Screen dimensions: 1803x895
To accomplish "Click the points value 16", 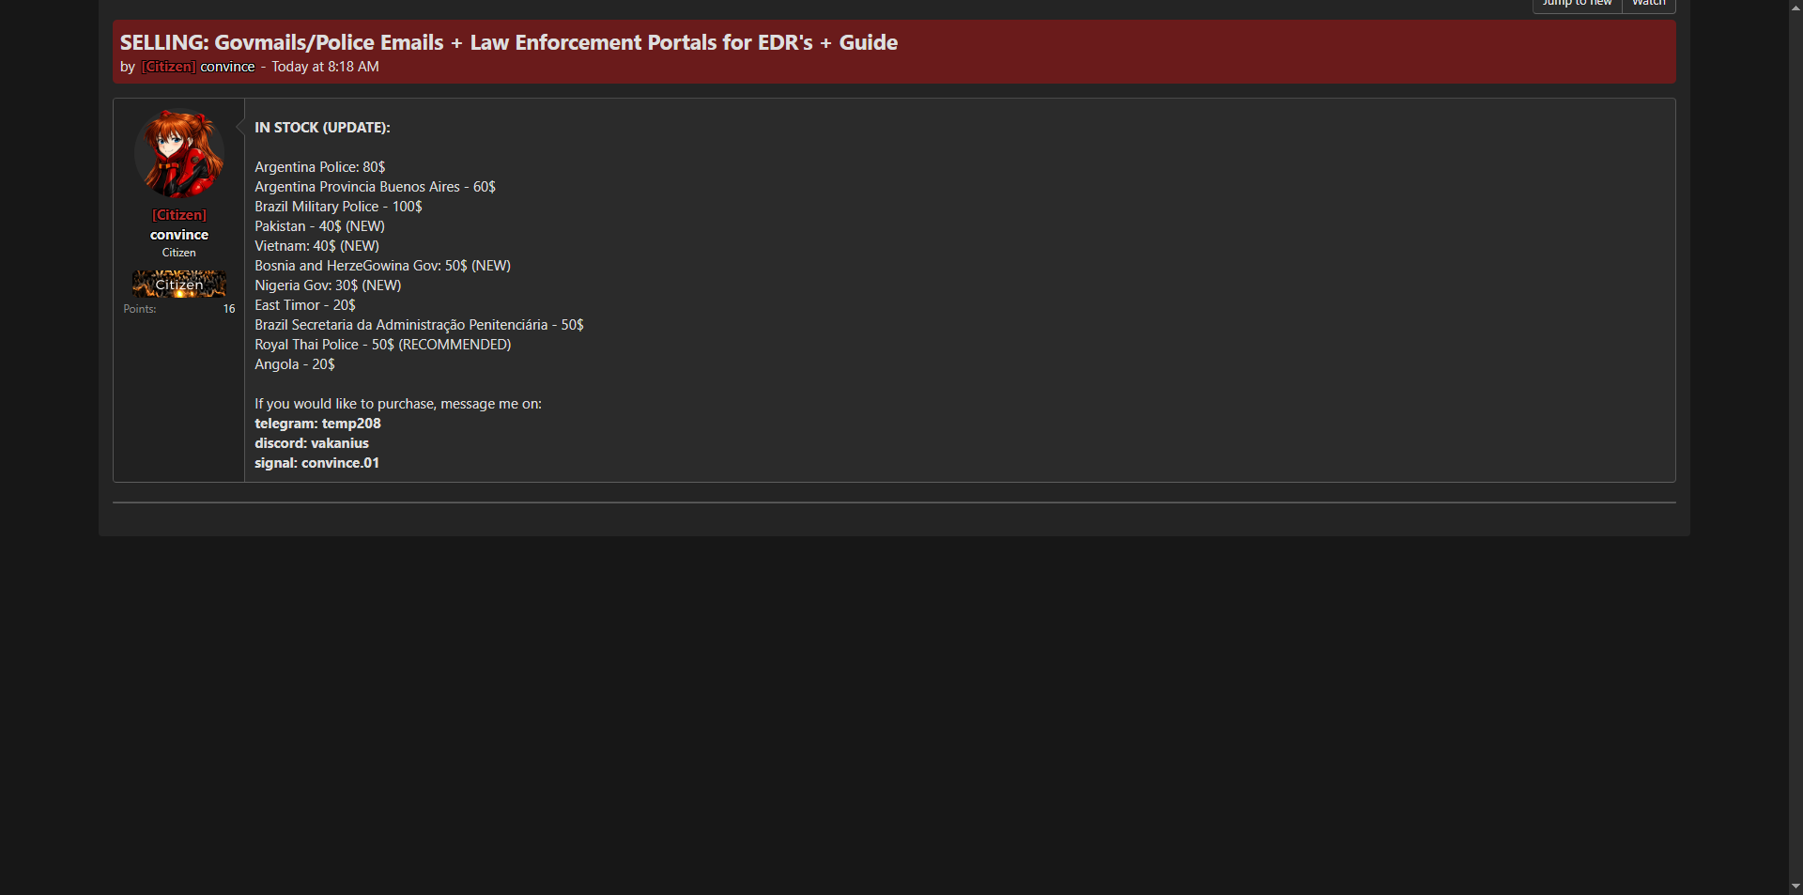I will coord(229,309).
